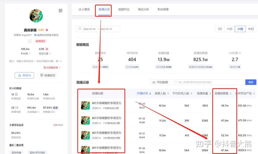This screenshot has height=154, width=258.
Task: Open live title in the 52.7w sales row
Action: [107, 133]
